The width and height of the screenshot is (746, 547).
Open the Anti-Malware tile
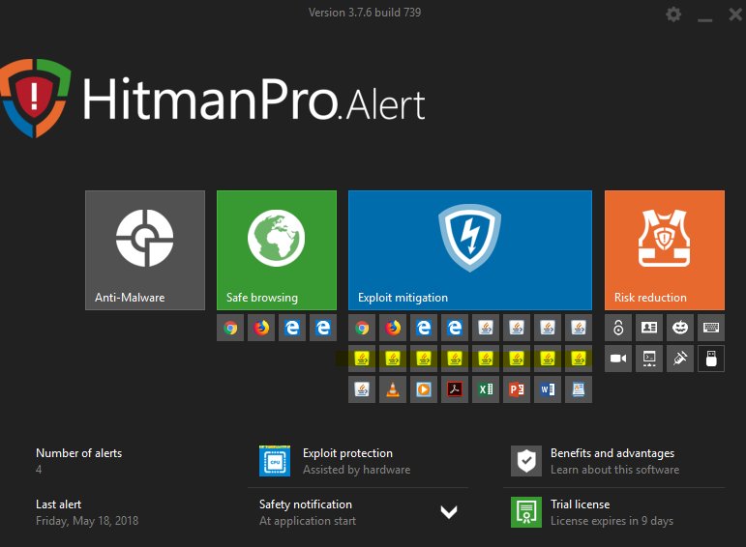click(145, 250)
